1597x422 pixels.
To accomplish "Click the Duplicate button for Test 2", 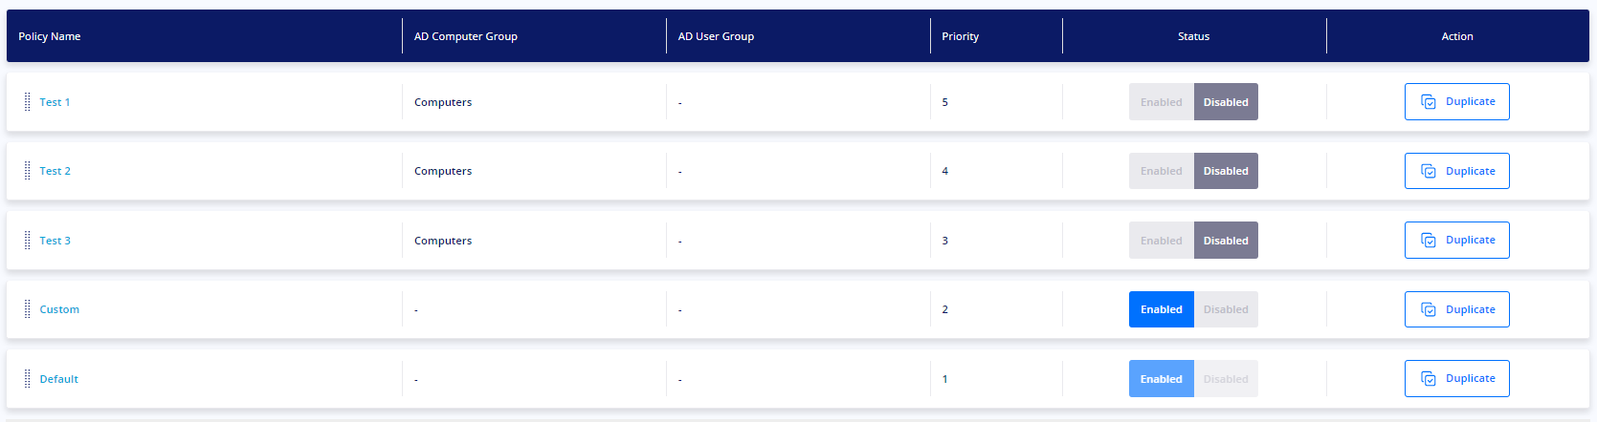I will [1456, 171].
